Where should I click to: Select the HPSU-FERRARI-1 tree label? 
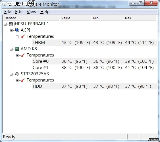point(32,24)
